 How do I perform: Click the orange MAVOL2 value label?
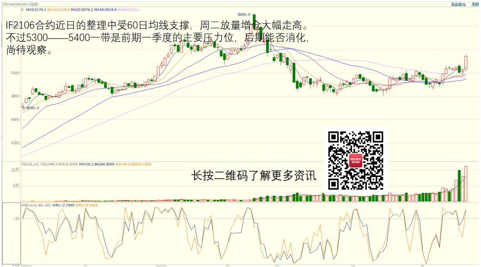pyautogui.click(x=134, y=164)
